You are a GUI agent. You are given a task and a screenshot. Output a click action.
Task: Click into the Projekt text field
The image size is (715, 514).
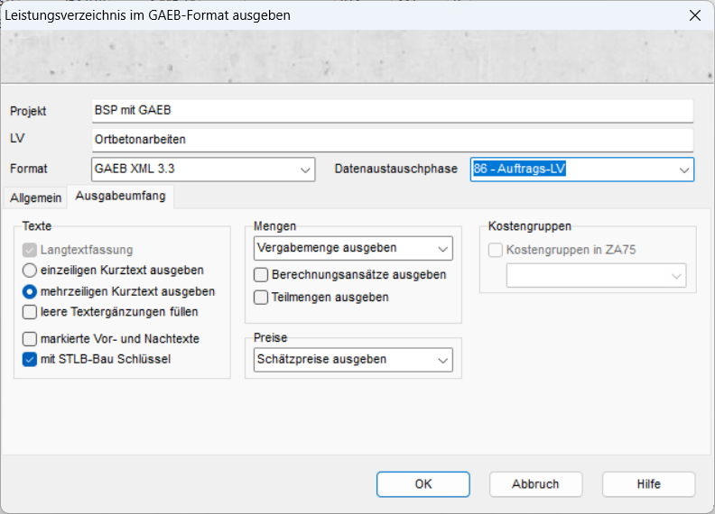(x=393, y=110)
